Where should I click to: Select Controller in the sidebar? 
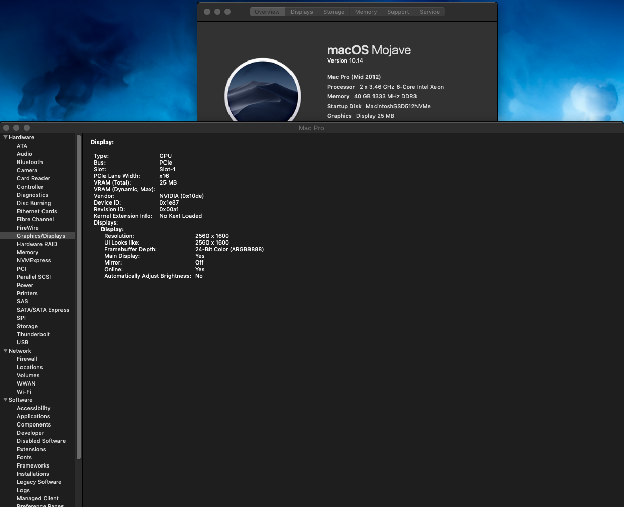click(x=30, y=187)
